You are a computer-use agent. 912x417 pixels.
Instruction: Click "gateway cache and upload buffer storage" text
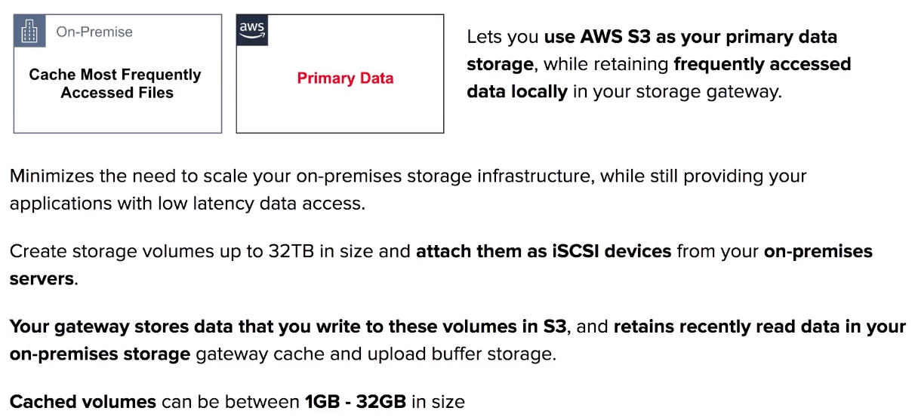(376, 354)
